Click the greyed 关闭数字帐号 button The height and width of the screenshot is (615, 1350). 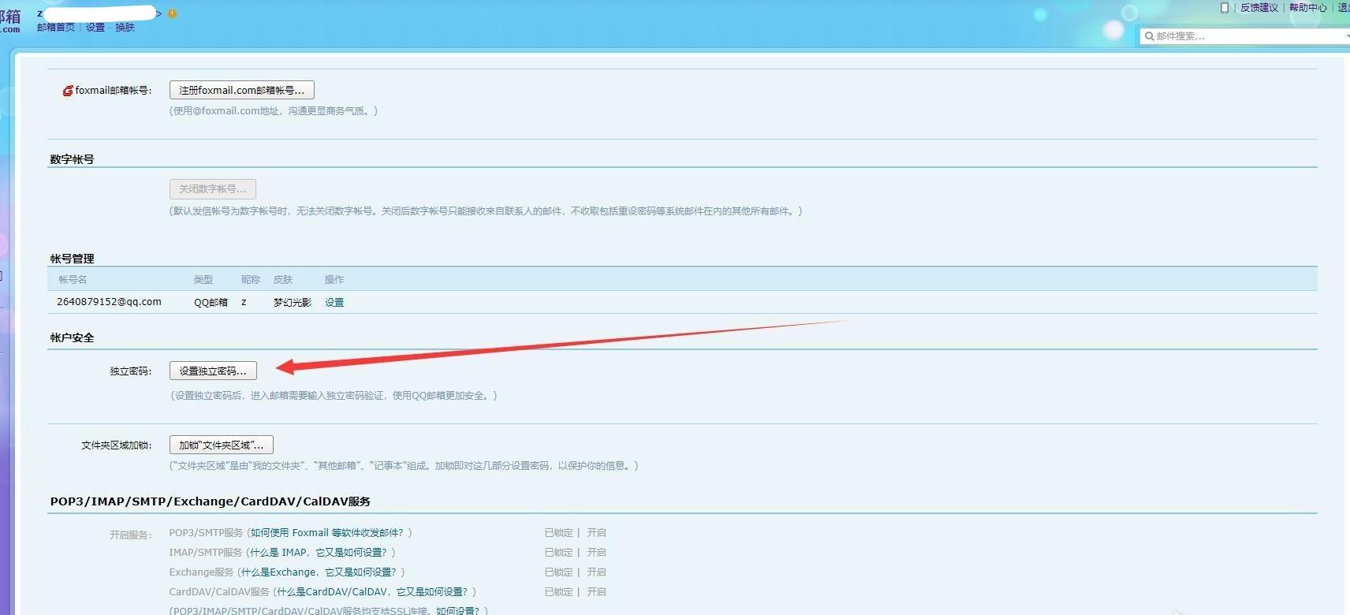pos(213,189)
